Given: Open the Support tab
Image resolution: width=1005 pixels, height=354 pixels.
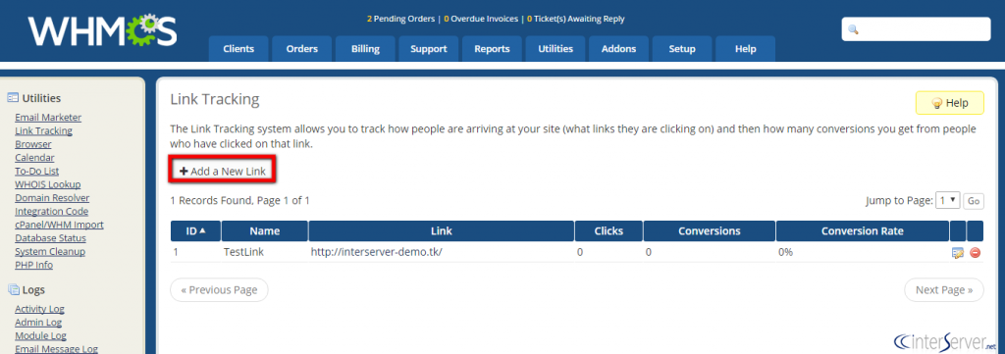Looking at the screenshot, I should click(429, 49).
